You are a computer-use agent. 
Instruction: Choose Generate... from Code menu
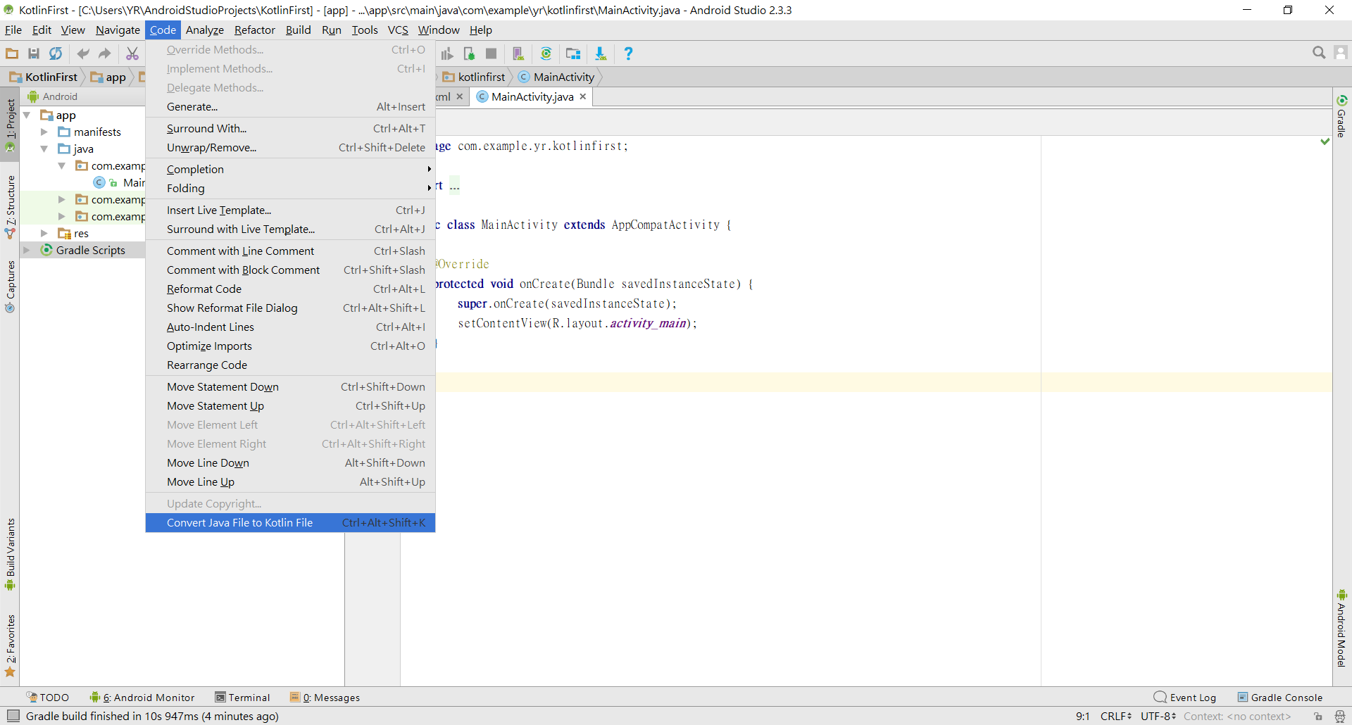pyautogui.click(x=290, y=106)
